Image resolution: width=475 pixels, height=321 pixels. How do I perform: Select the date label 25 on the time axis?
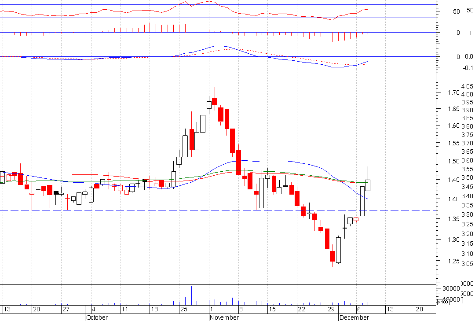(x=184, y=309)
